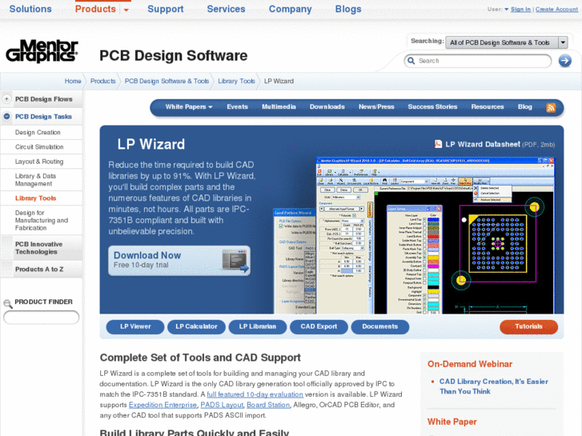
Task: Click the magnifier icon inside the search box
Action: pos(411,61)
